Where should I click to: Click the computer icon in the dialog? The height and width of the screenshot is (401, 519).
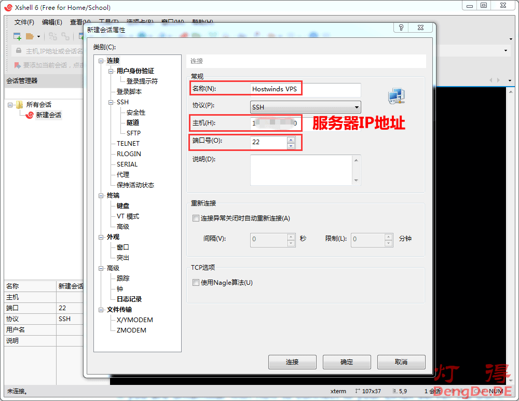click(397, 96)
